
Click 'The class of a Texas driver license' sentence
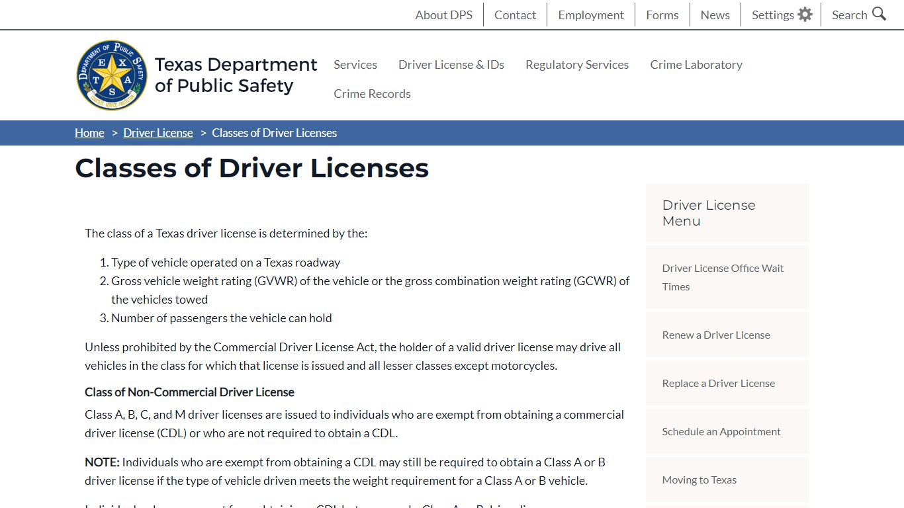pos(226,233)
